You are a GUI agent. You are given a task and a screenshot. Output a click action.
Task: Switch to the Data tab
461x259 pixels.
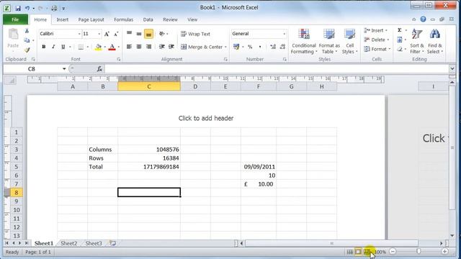[148, 19]
